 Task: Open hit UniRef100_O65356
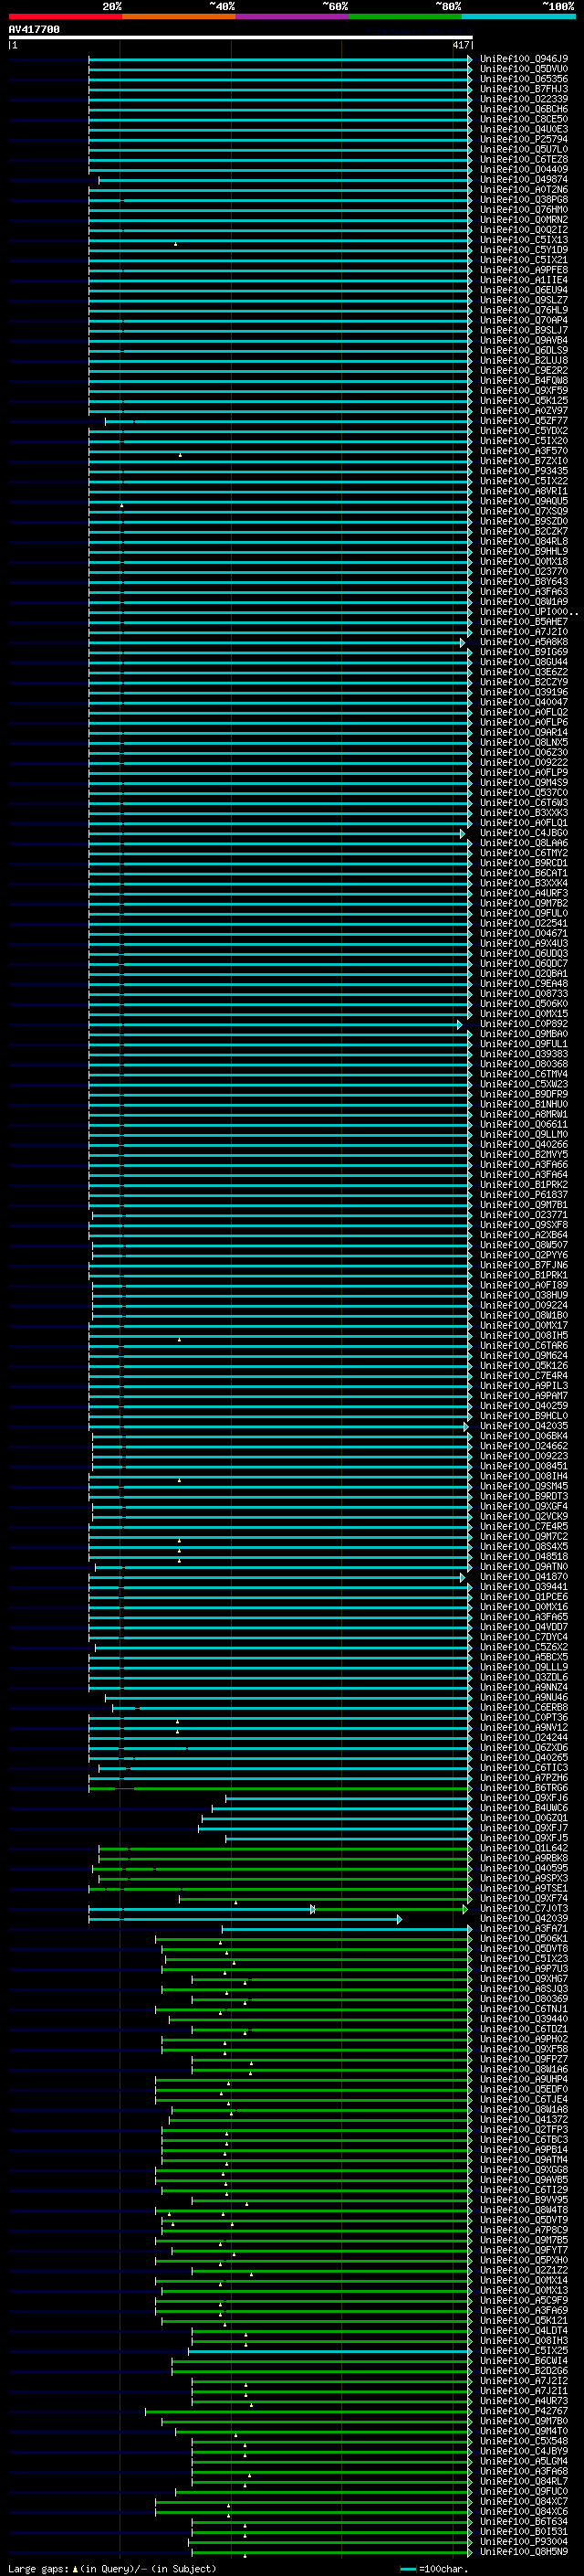[x=524, y=79]
